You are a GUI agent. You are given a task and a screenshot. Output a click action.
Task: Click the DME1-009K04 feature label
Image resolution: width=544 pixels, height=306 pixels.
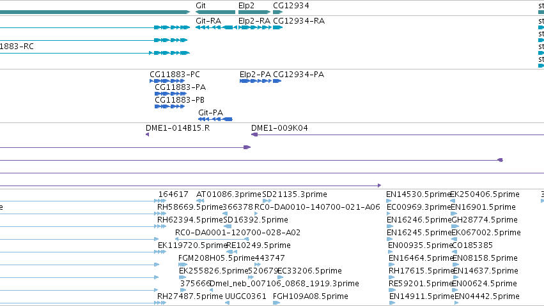click(x=279, y=128)
